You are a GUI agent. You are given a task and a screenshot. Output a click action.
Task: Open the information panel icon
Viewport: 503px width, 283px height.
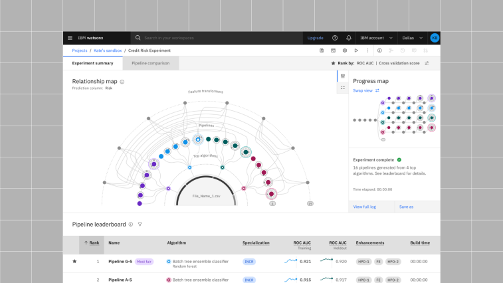click(379, 50)
